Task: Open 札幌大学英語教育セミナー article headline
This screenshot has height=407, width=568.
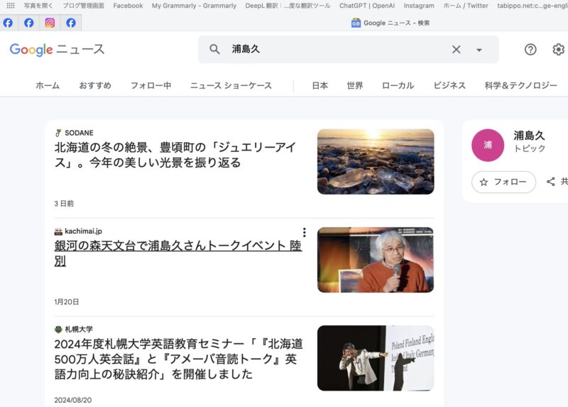Action: pyautogui.click(x=179, y=359)
